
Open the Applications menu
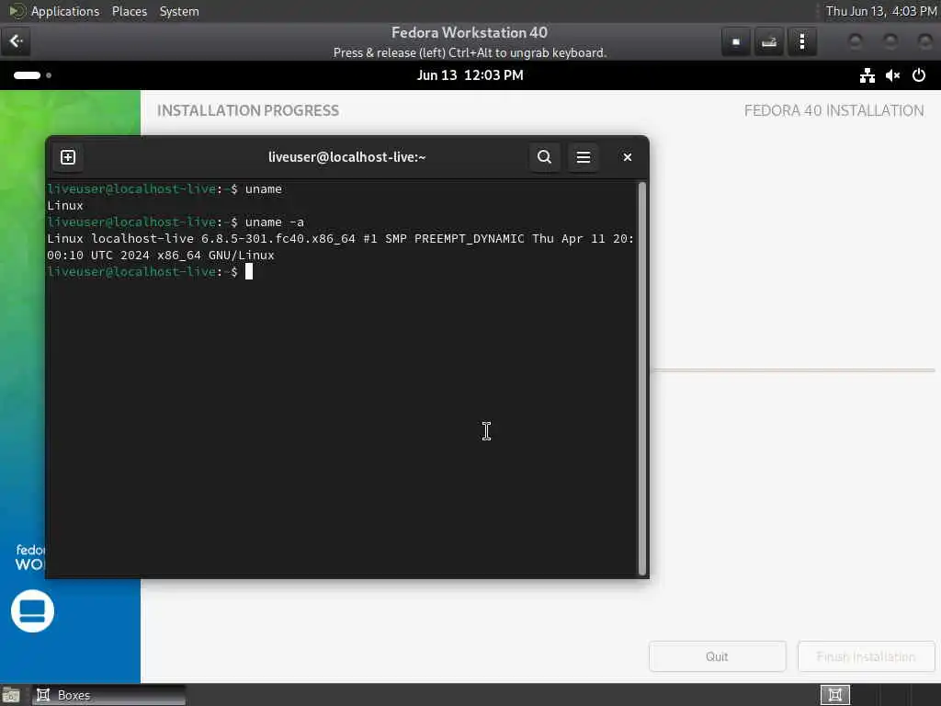coord(65,11)
